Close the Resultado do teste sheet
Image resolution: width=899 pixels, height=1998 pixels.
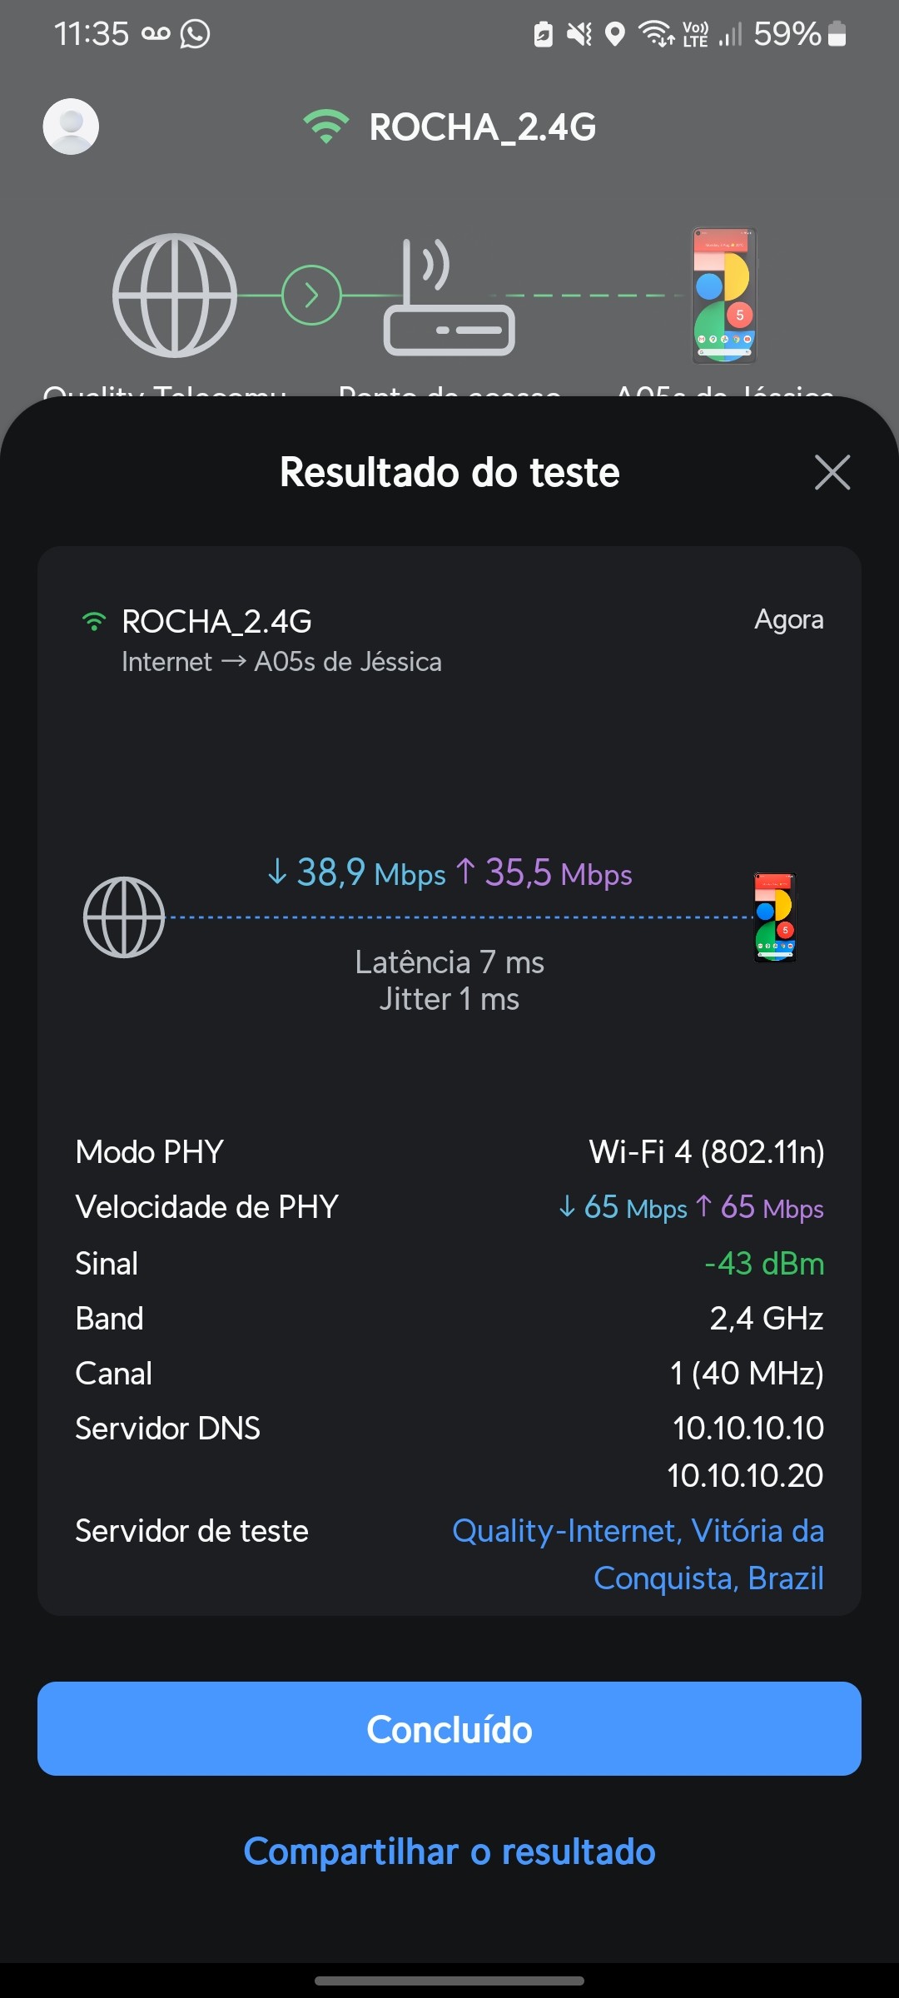[x=832, y=472]
